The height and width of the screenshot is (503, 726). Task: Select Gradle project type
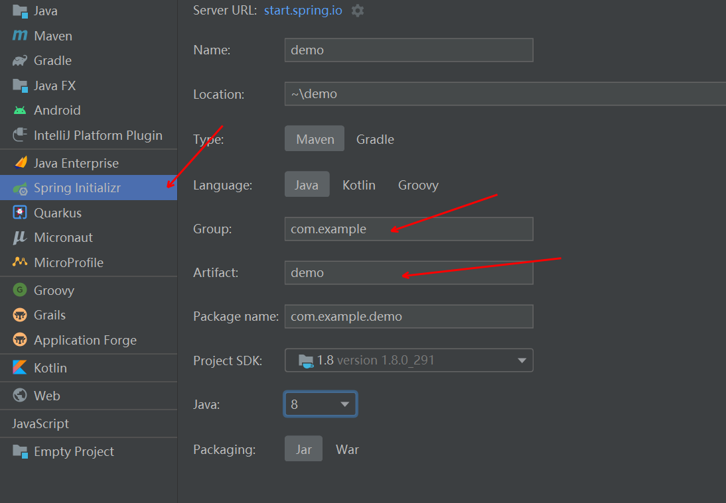(x=375, y=139)
